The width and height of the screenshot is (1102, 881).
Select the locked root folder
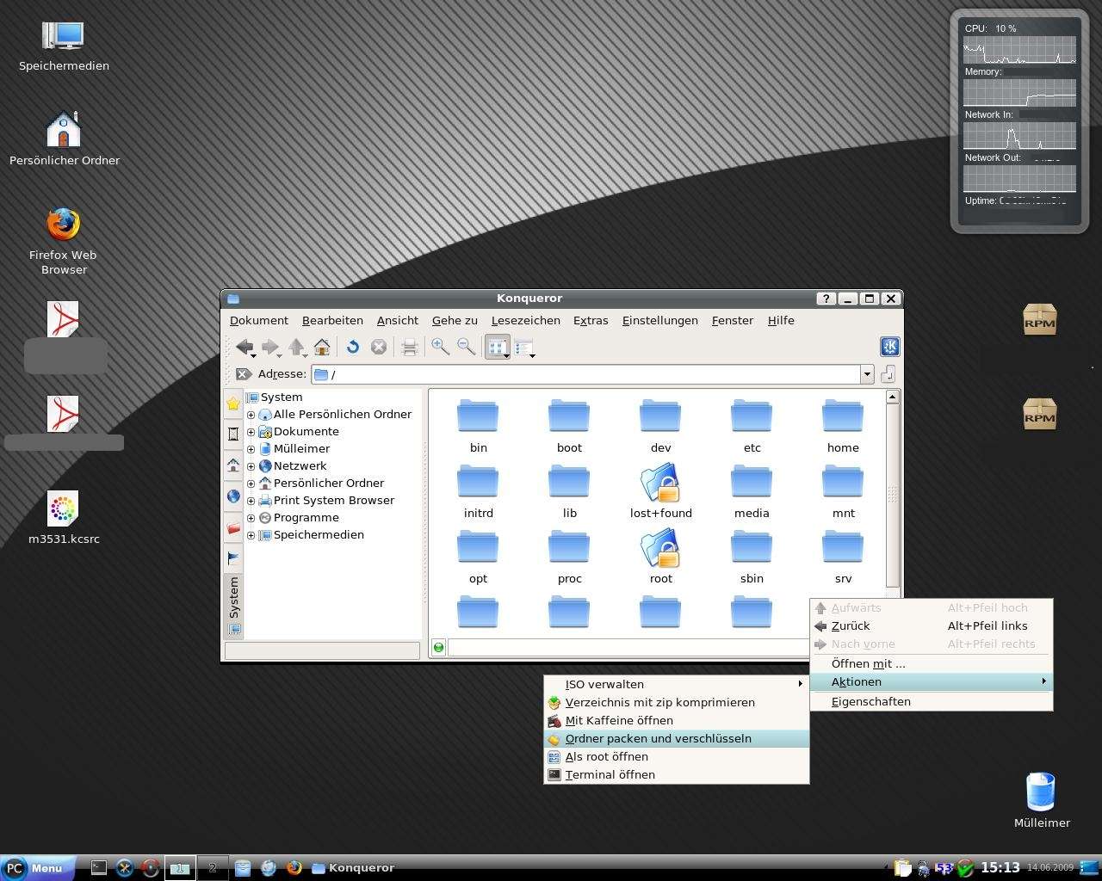[660, 556]
